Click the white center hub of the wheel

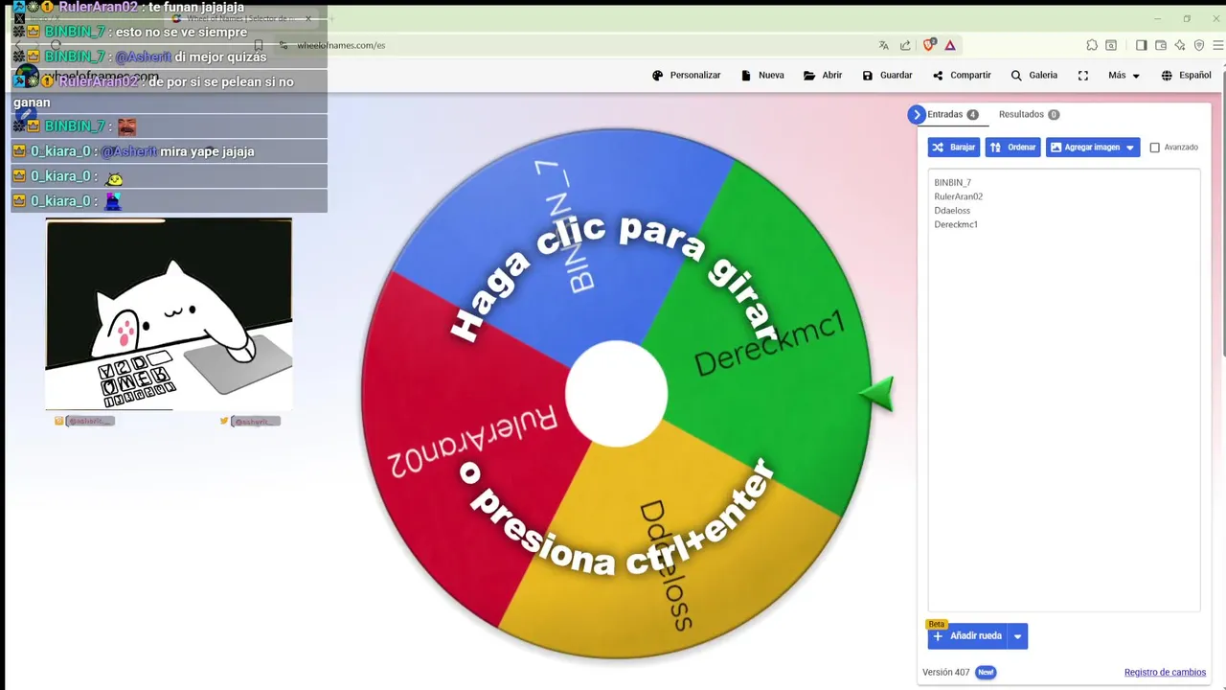616,394
